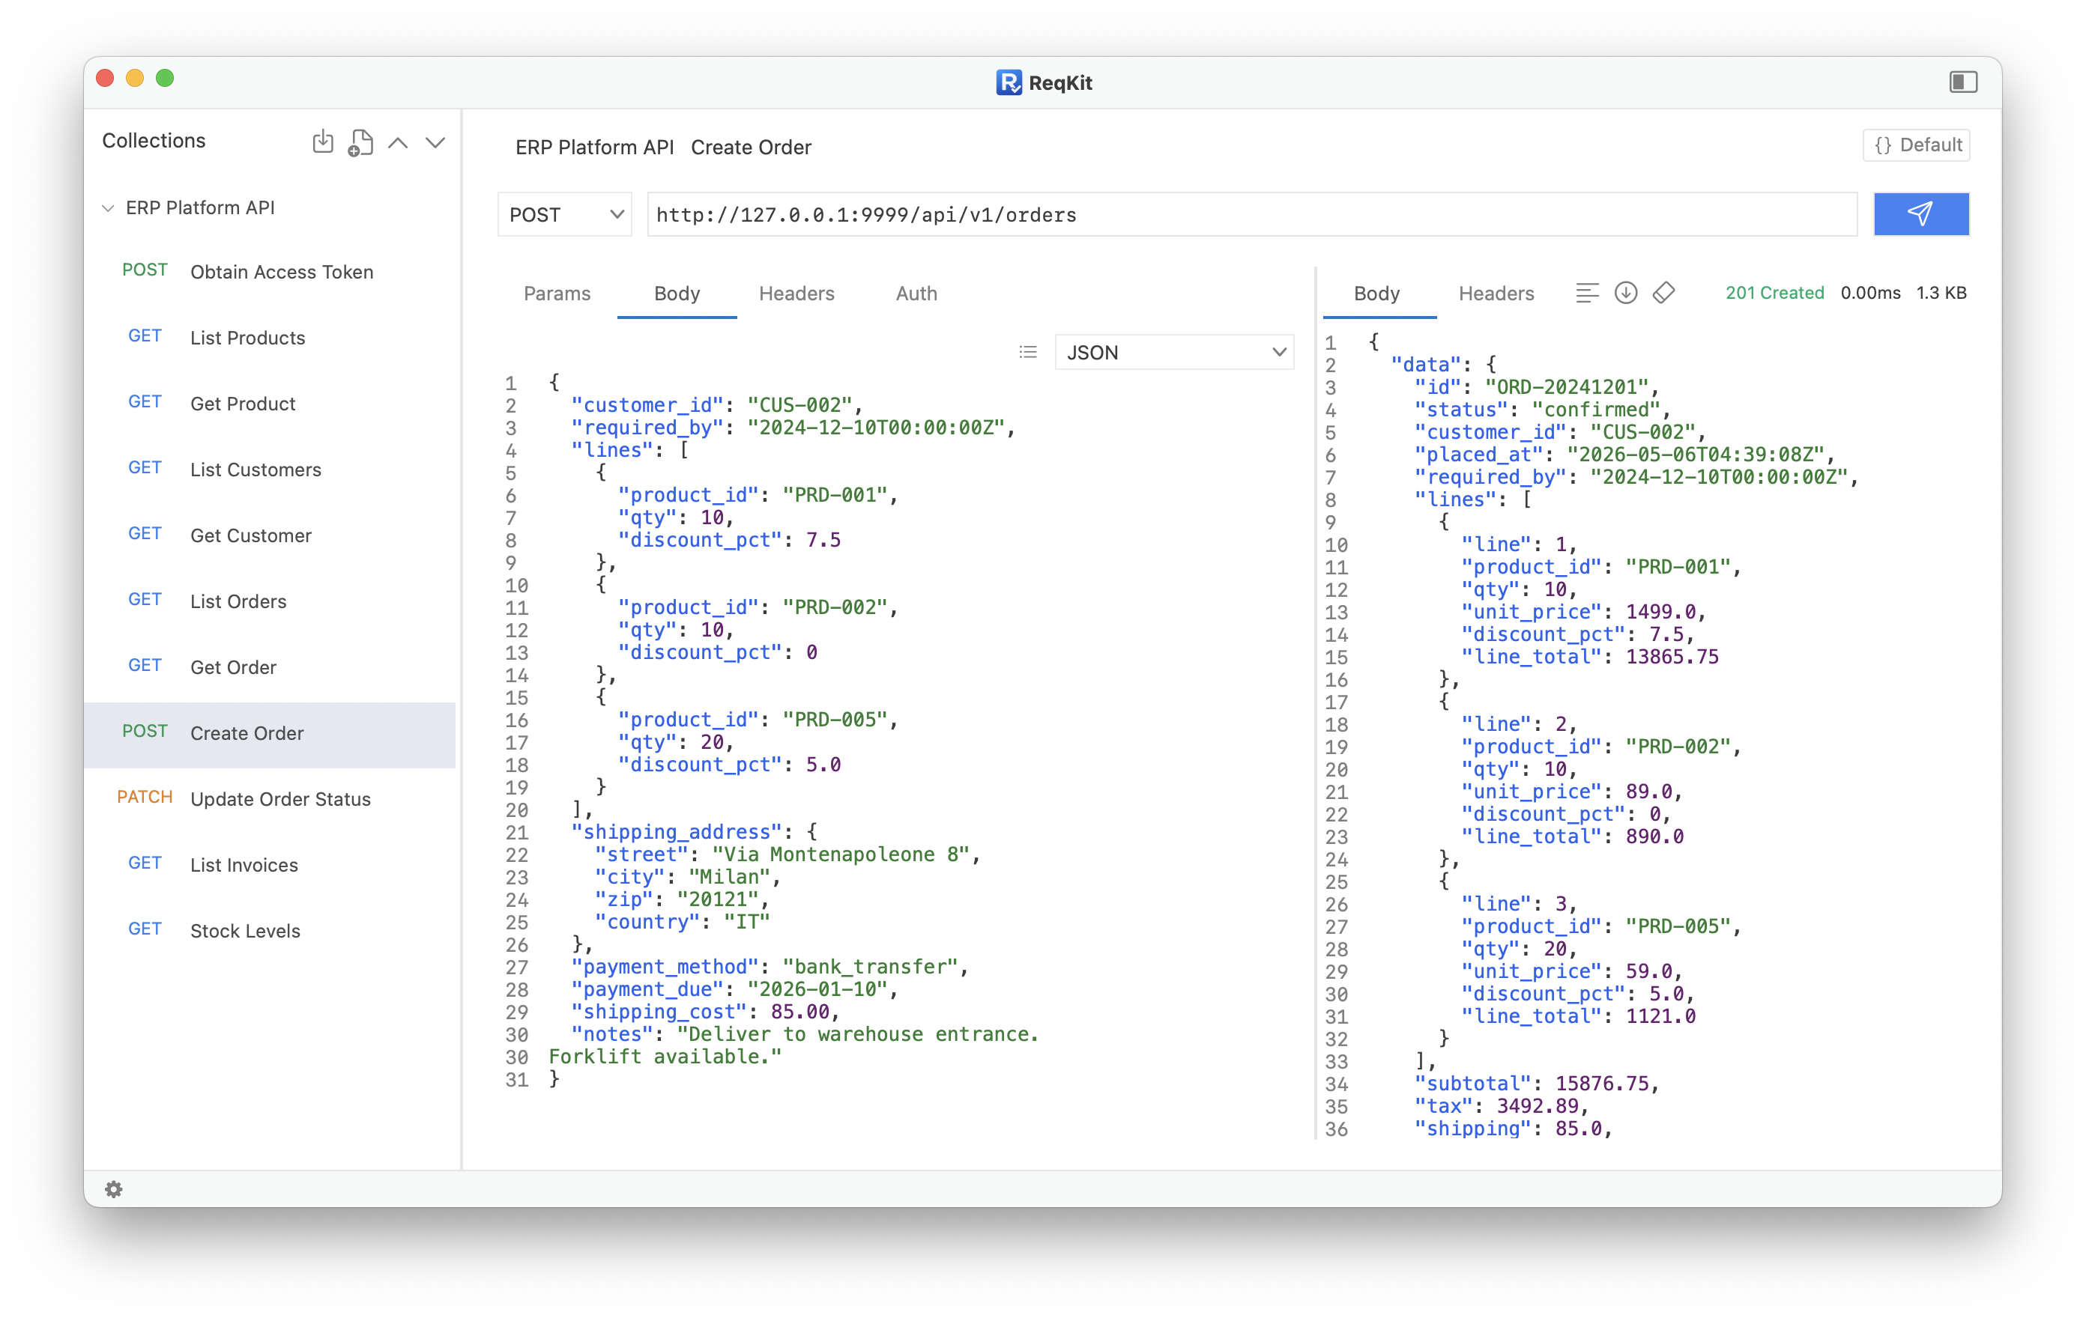Click the request URL input field

tap(1252, 214)
